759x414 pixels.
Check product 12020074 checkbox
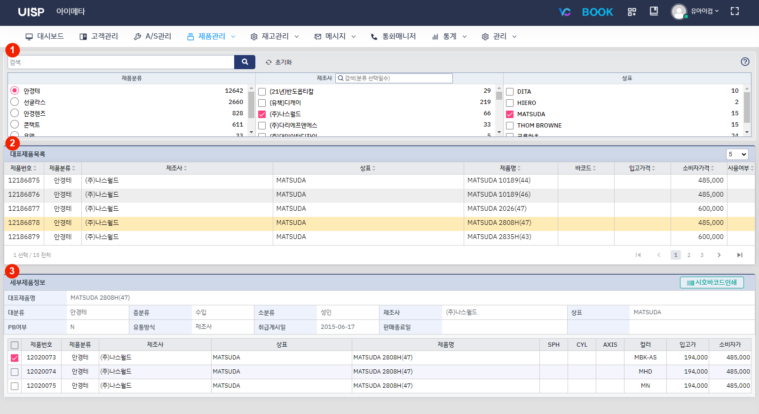tap(15, 372)
